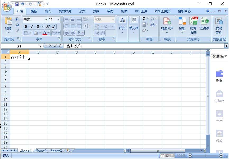The image size is (229, 159).
Task: Expand the Name Box A1 dropdown arrow
Action: click(40, 46)
